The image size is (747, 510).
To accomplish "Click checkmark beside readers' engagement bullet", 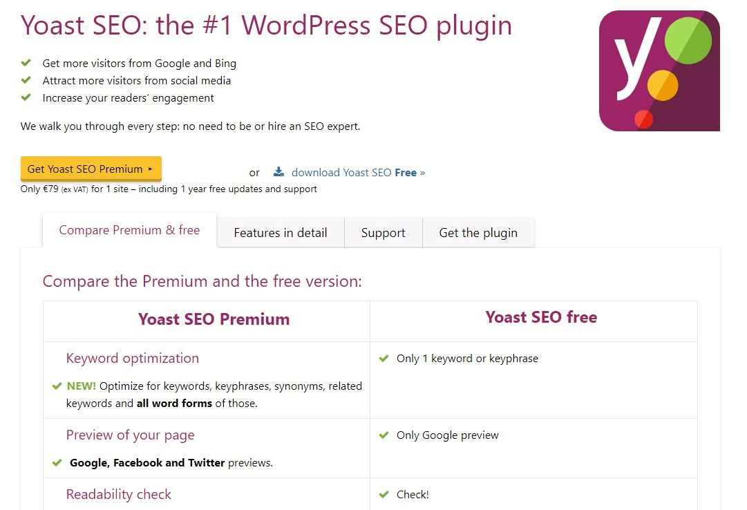I will click(26, 97).
